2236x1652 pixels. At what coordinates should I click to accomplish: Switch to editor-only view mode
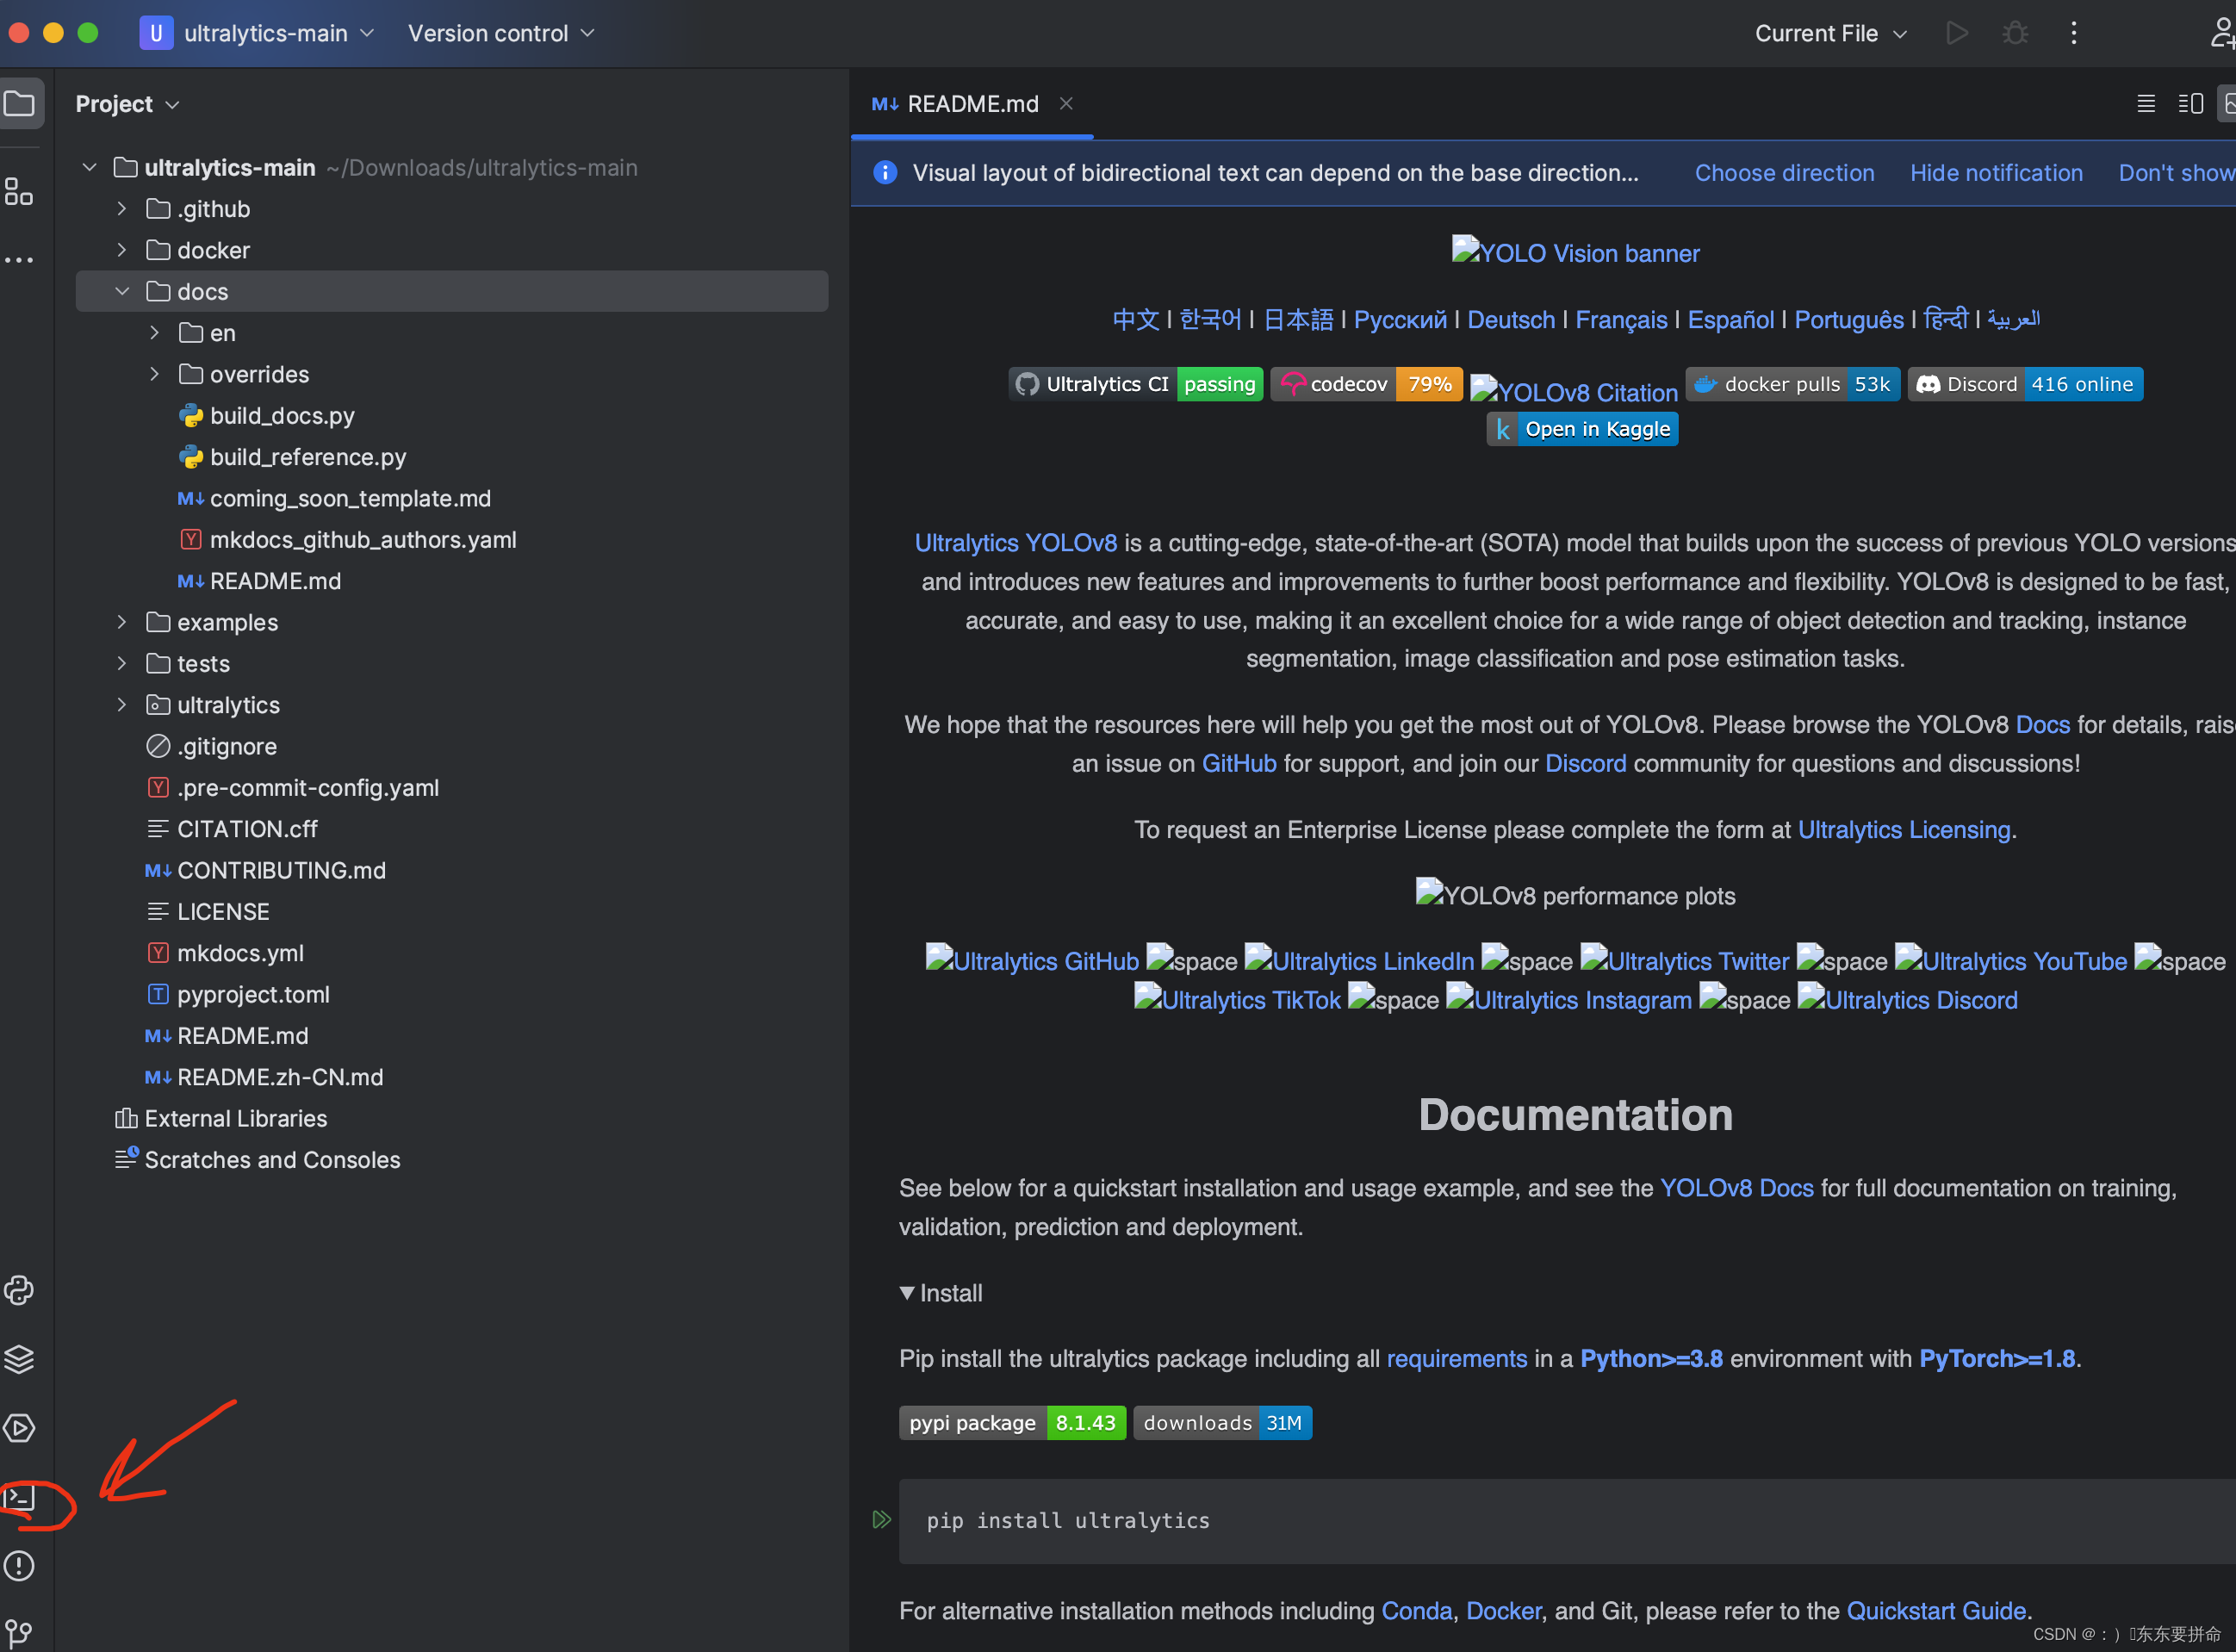[x=2145, y=104]
